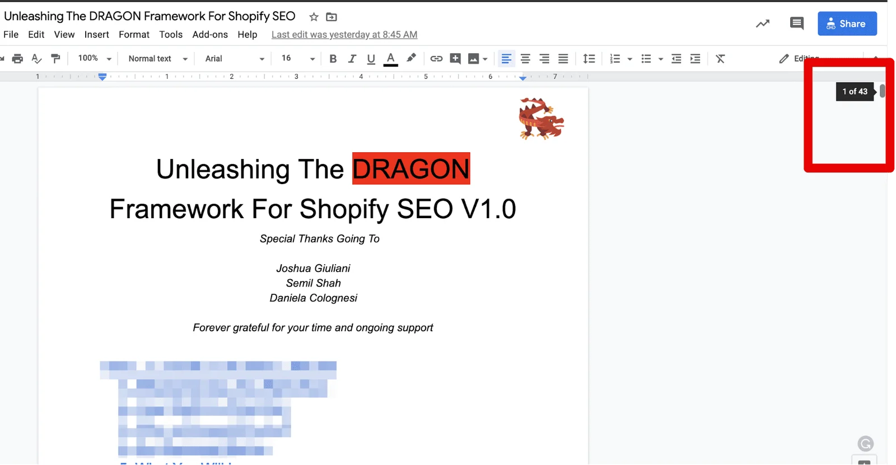Image resolution: width=896 pixels, height=465 pixels.
Task: Open the activity dashboard trend icon
Action: pos(763,24)
